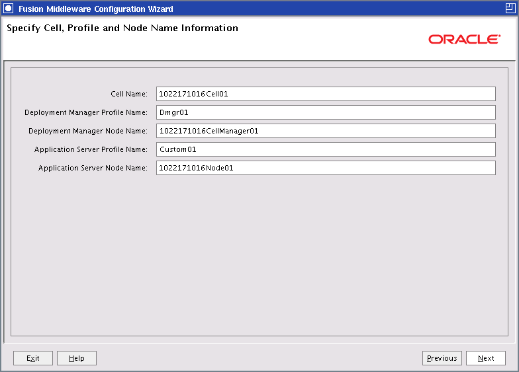The image size is (519, 372).
Task: Return using the Previous button
Action: click(x=442, y=358)
